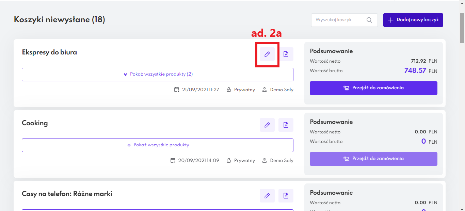The height and width of the screenshot is (211, 465).
Task: Click export icon for Casy na telefon basket
Action: coord(286,196)
